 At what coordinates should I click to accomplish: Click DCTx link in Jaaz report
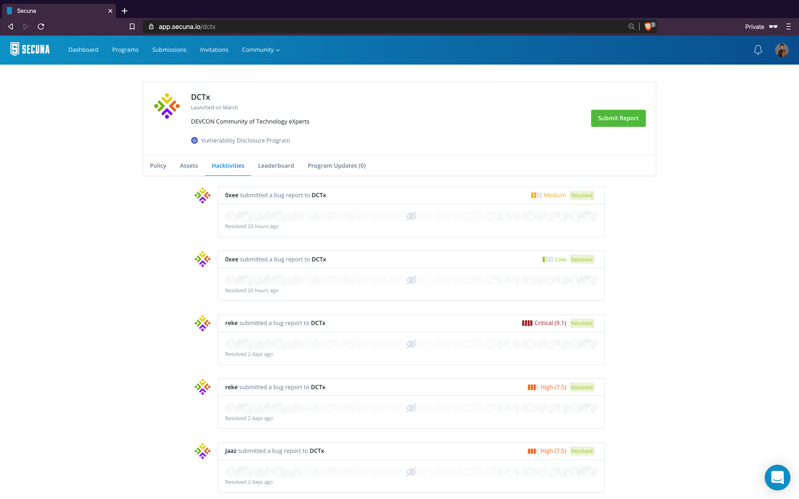tap(317, 451)
